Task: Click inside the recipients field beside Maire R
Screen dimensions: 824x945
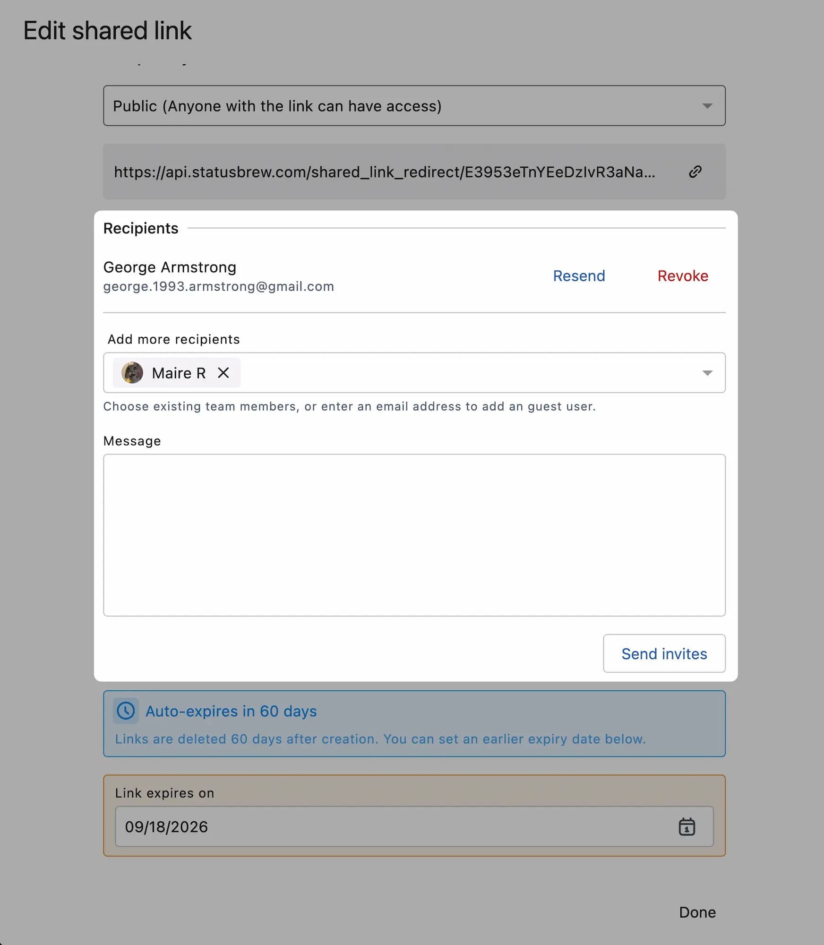Action: coord(468,373)
